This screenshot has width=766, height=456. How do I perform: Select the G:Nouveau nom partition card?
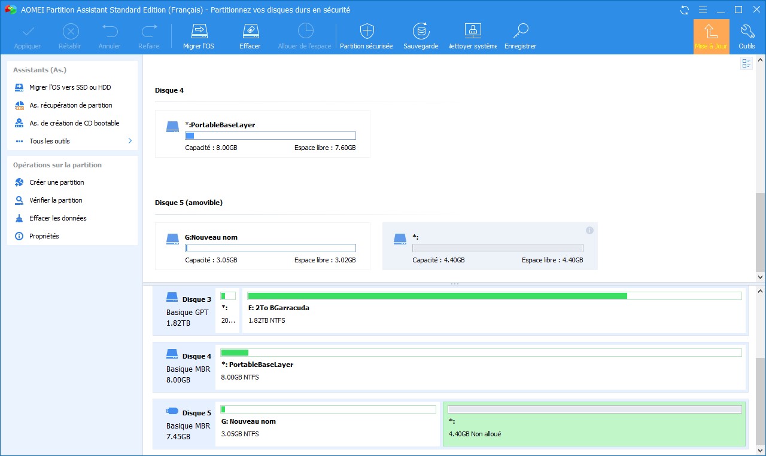click(x=262, y=246)
